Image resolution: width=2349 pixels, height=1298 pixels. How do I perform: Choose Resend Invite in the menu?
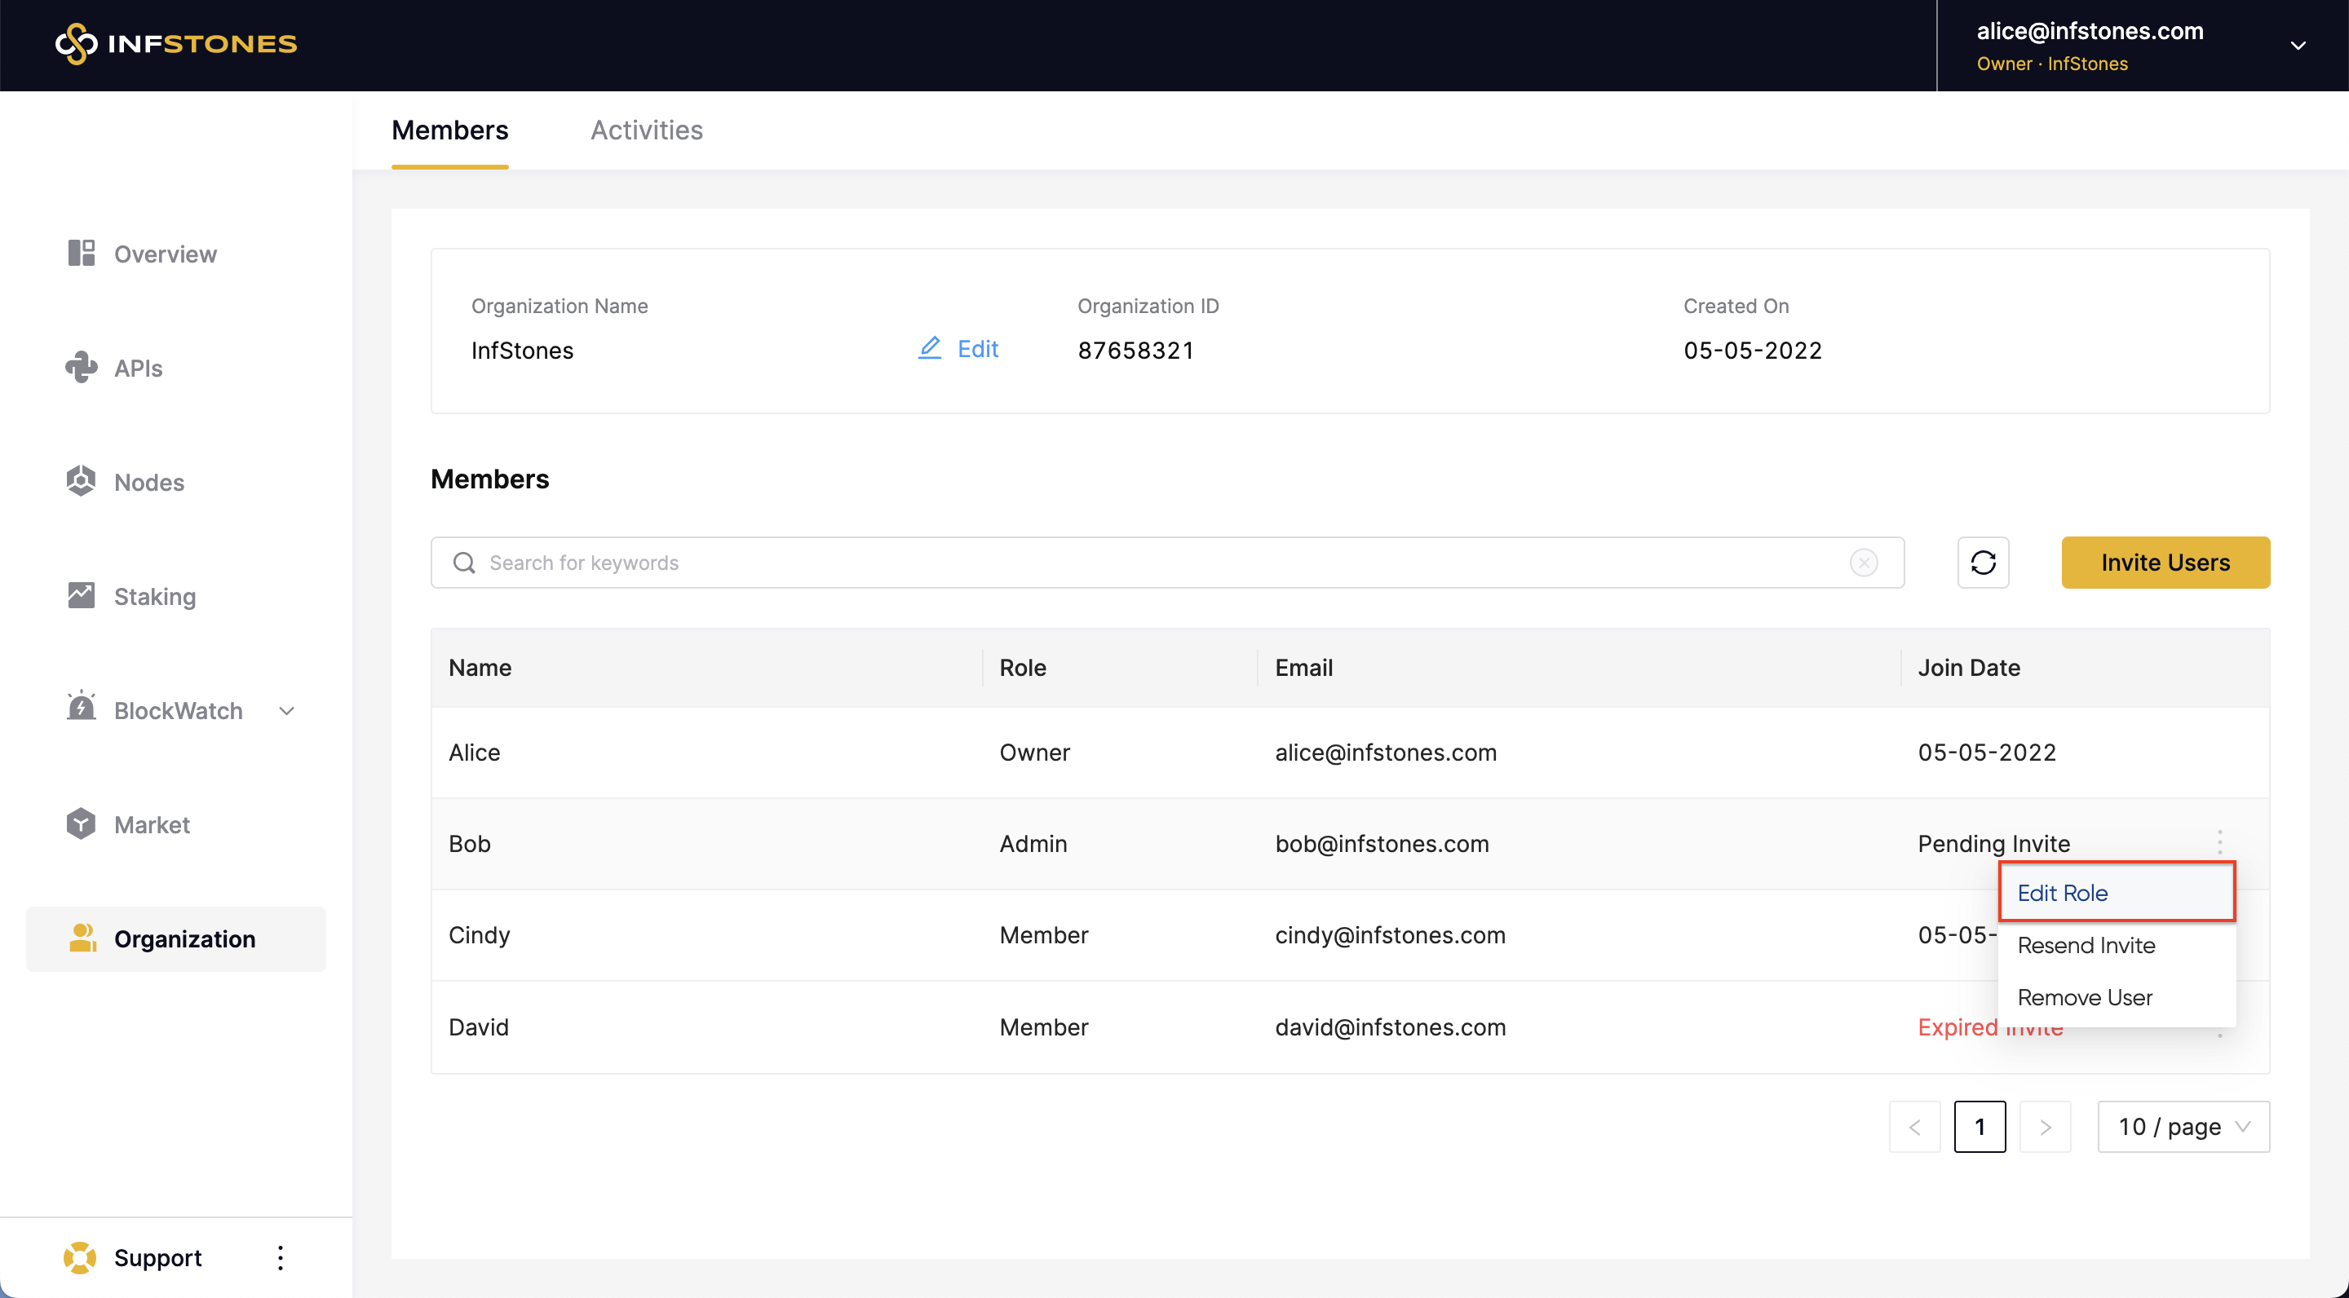coord(2086,945)
